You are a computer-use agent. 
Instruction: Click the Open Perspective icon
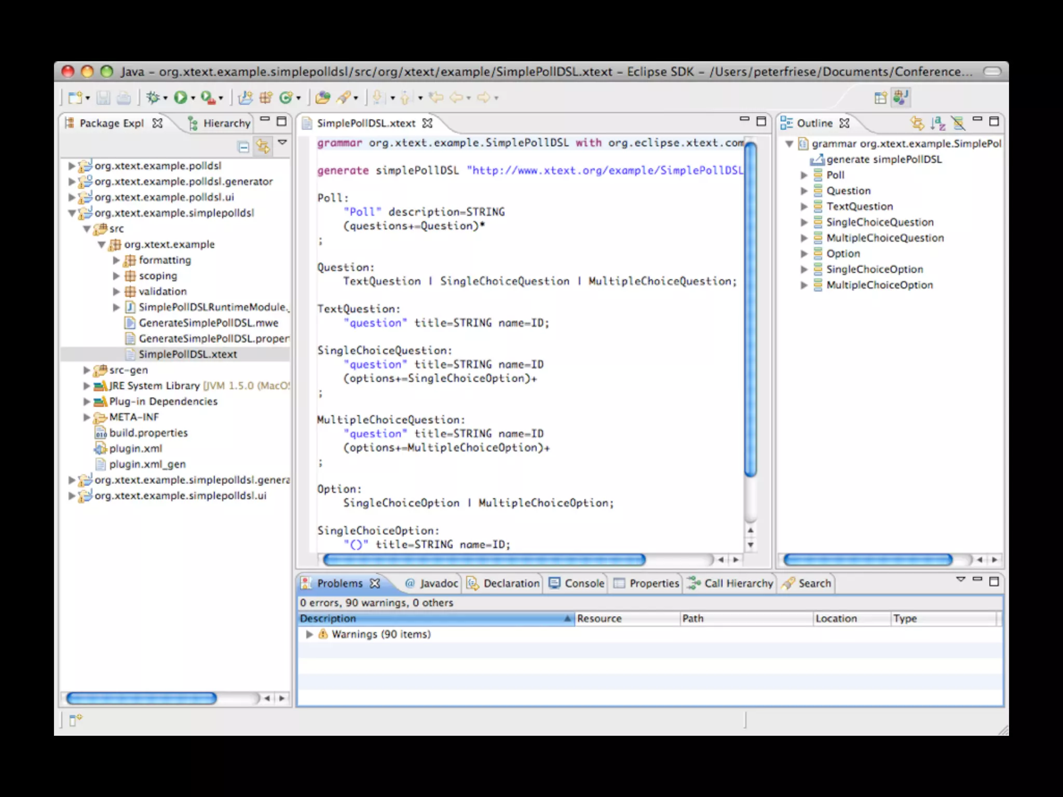[880, 98]
